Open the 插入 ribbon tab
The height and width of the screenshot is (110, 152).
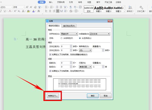51,2
